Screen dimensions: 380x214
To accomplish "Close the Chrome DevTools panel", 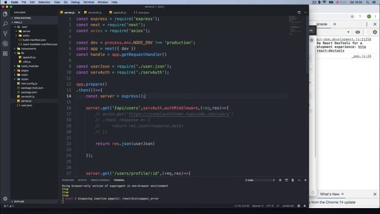I will [x=375, y=24].
